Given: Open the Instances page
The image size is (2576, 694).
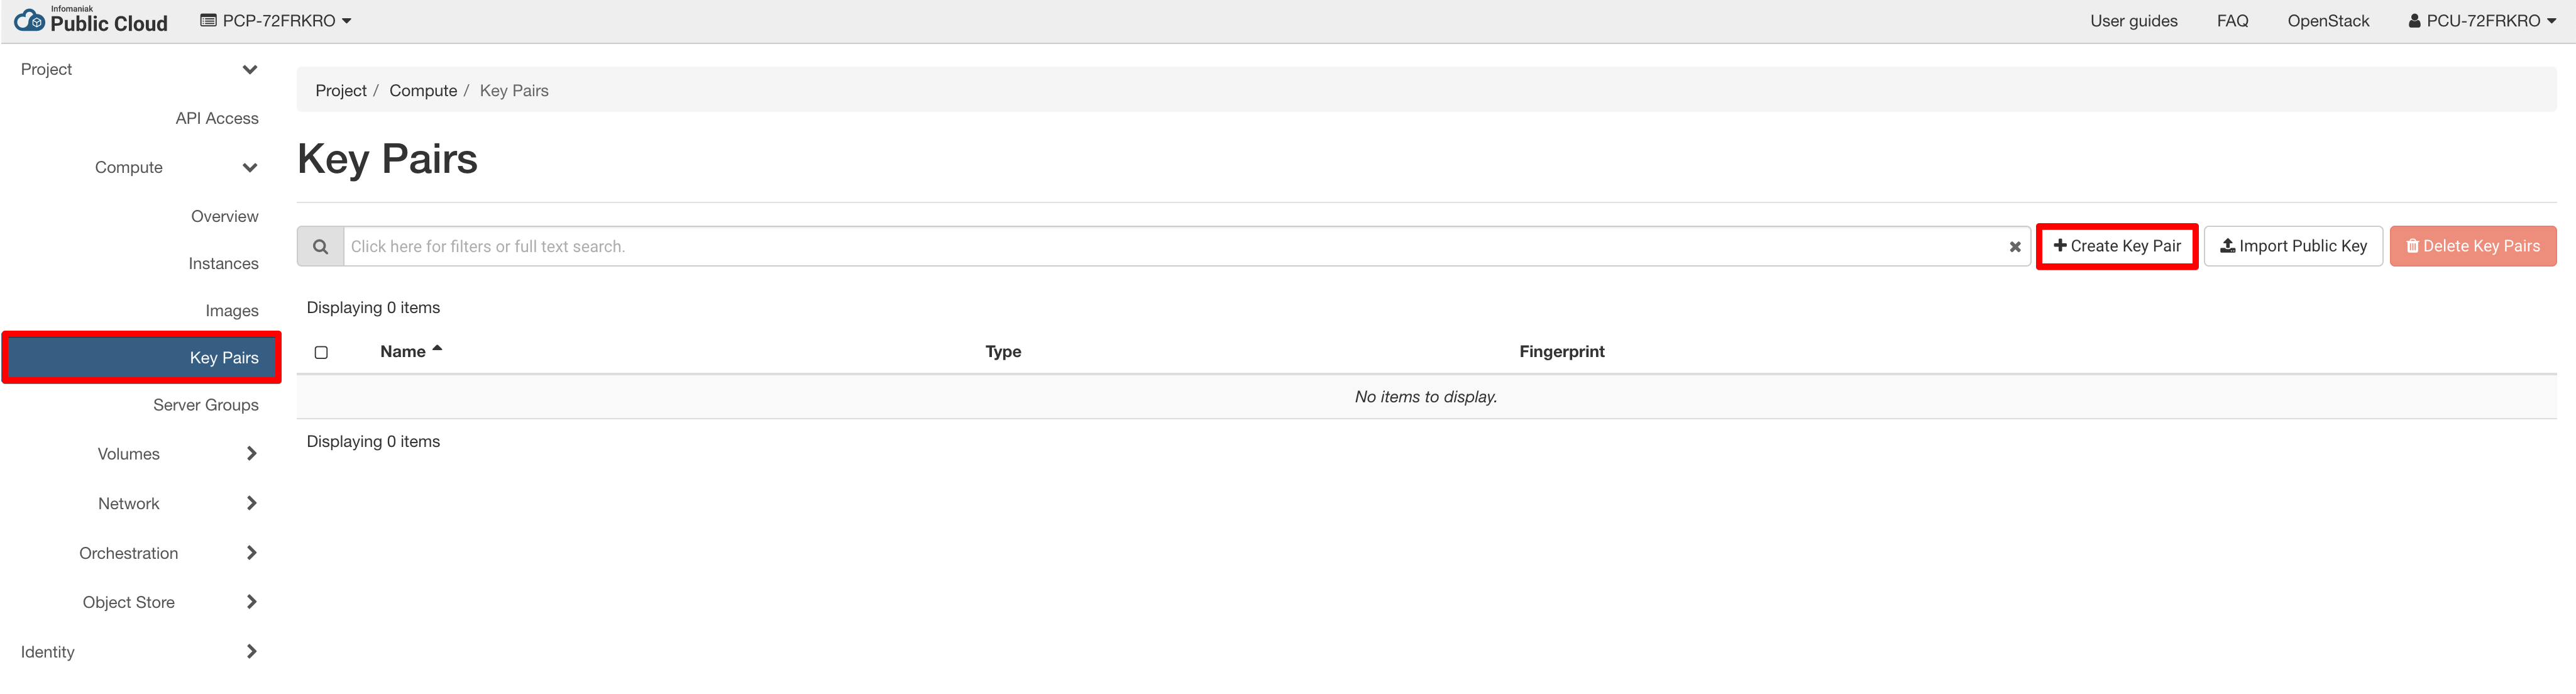Looking at the screenshot, I should pyautogui.click(x=224, y=263).
